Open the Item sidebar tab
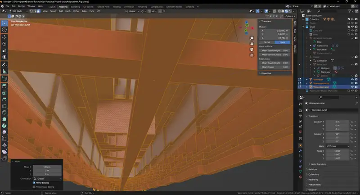360x195 pixels. 295,23
